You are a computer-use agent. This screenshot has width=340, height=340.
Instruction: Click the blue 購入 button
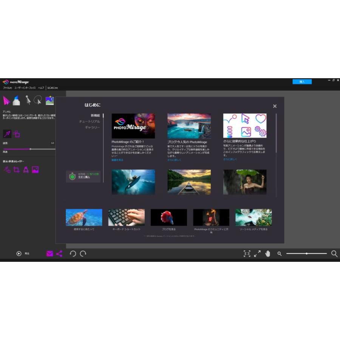click(x=302, y=82)
